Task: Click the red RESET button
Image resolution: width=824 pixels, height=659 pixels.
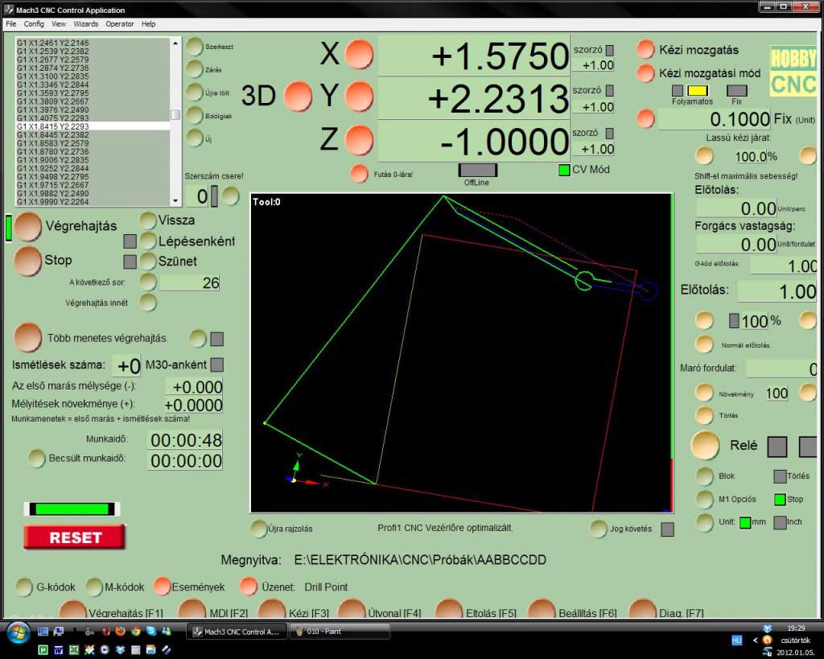Action: 75,537
